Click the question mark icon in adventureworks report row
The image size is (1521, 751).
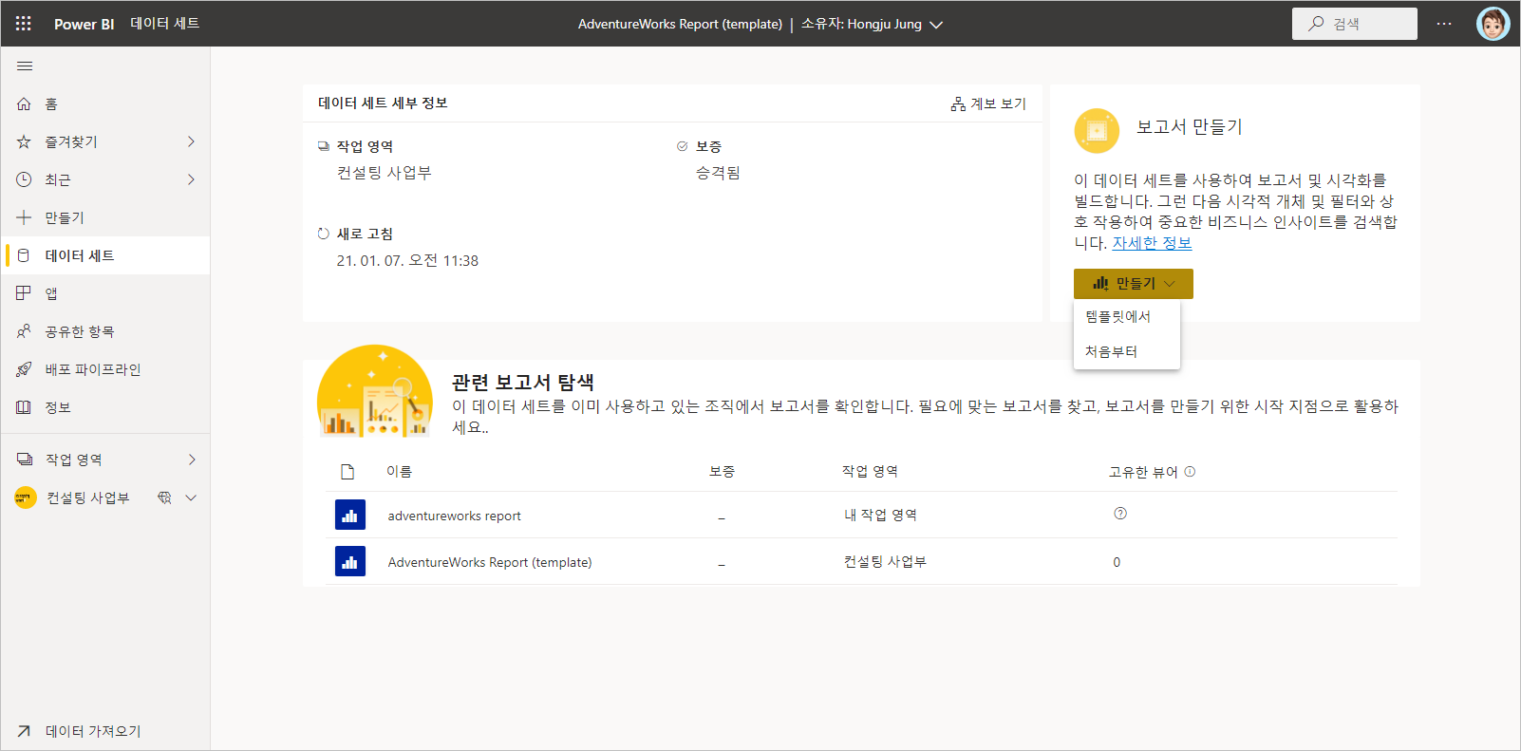(x=1120, y=514)
